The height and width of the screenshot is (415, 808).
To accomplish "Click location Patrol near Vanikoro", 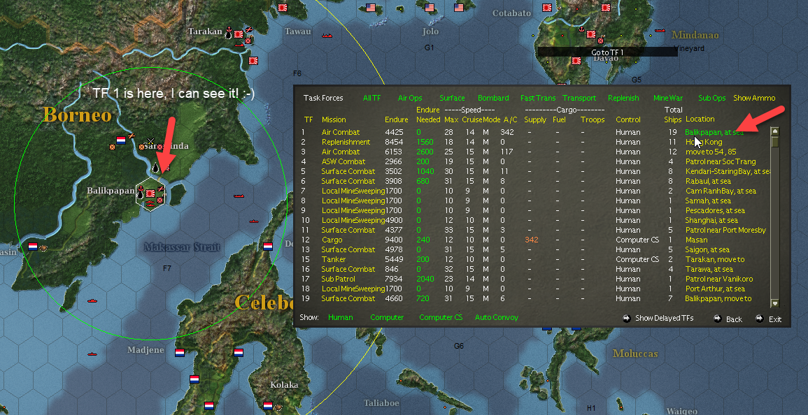I will coord(719,279).
